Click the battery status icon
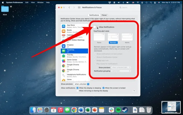 pyautogui.click(x=128, y=2)
